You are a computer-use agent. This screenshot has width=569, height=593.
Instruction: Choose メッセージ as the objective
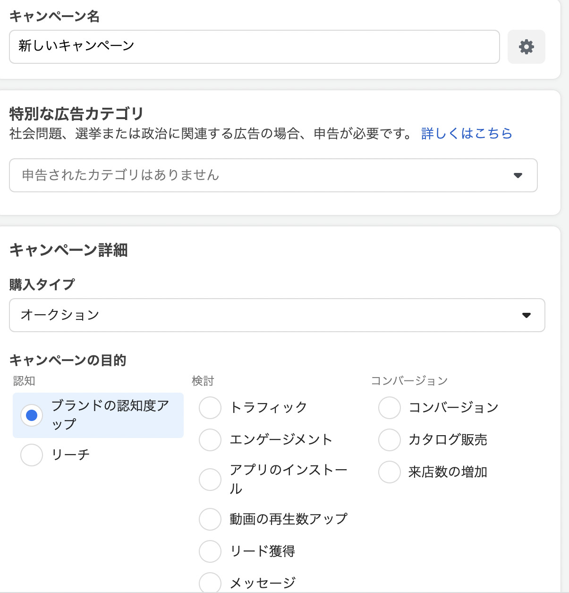point(210,582)
